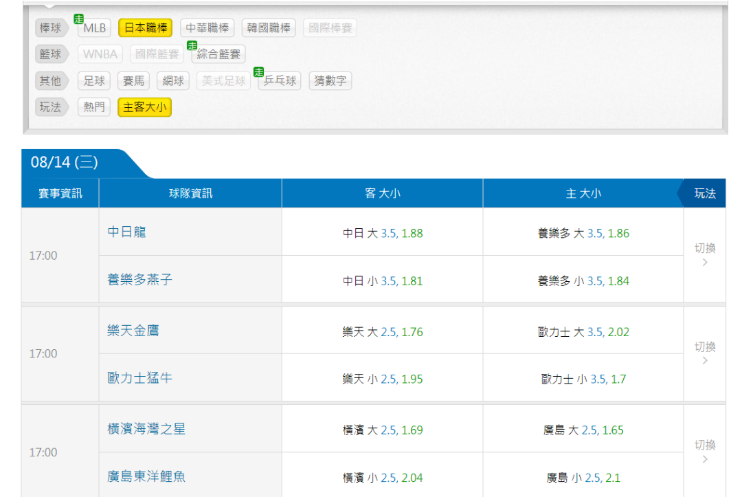Open the 猜數字 game category
Image resolution: width=742 pixels, height=497 pixels.
pyautogui.click(x=330, y=81)
